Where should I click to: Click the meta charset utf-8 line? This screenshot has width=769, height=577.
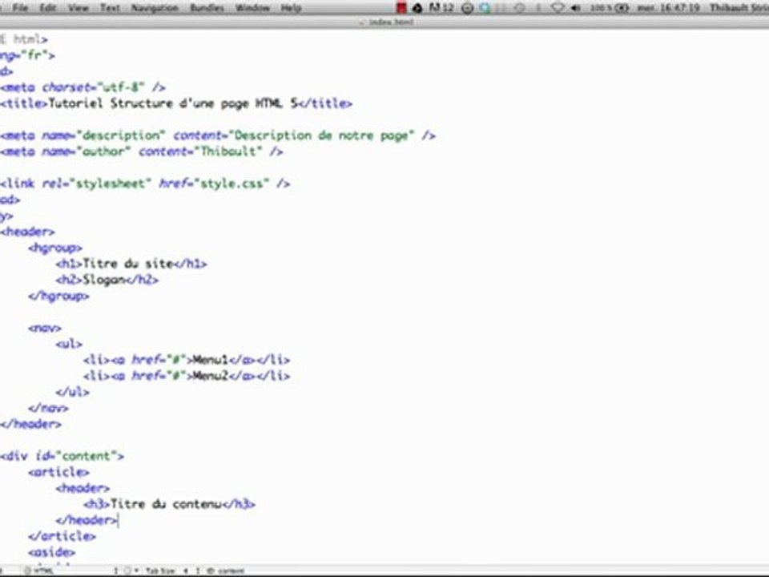click(x=83, y=87)
